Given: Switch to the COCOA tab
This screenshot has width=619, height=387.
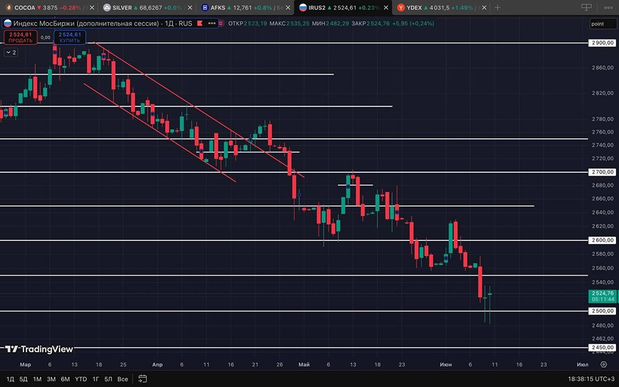Looking at the screenshot, I should (44, 7).
